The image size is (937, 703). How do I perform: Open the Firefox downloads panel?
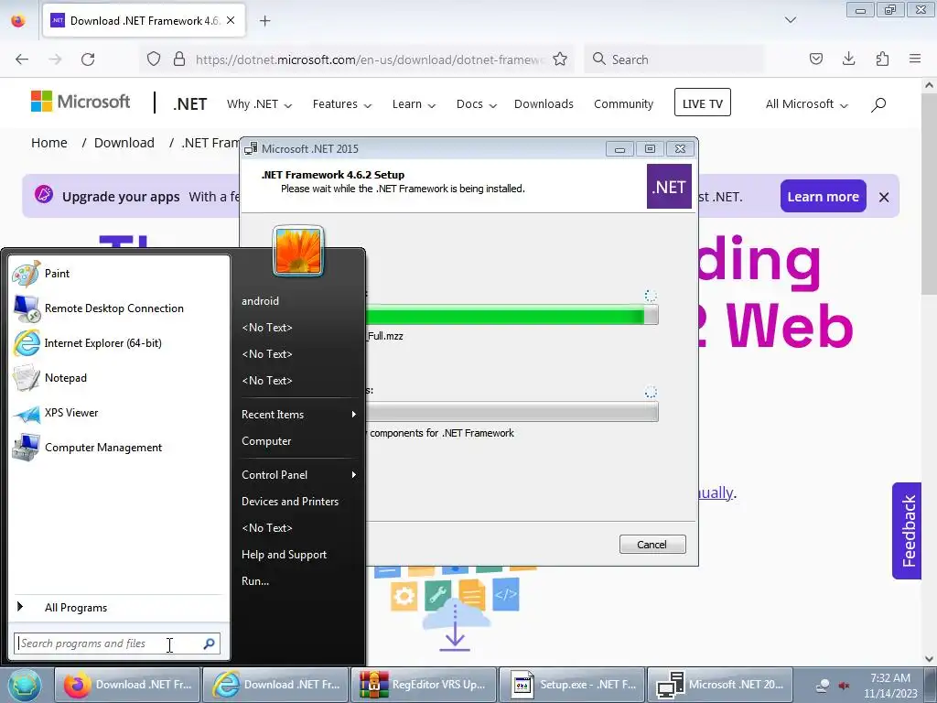coord(848,59)
